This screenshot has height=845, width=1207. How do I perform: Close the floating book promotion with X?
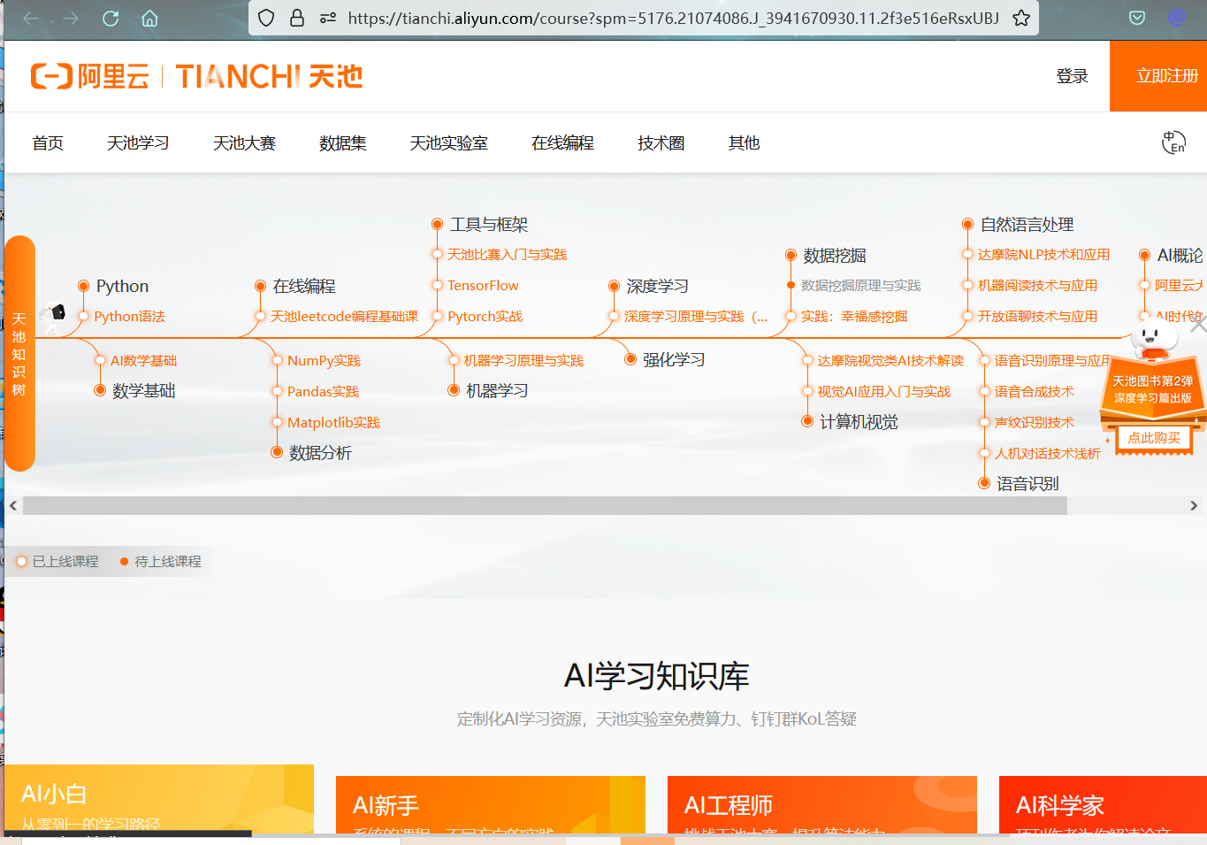1198,326
